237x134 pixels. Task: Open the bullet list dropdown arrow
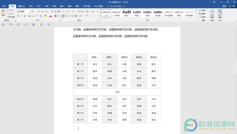pyautogui.click(x=66, y=12)
